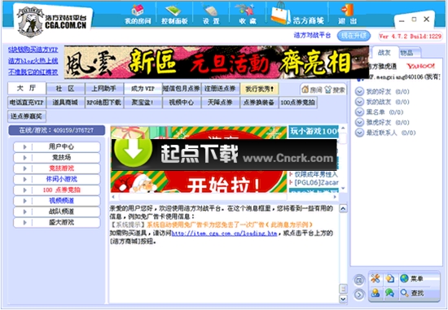Click the 收藏 favorites icon

(x=247, y=11)
